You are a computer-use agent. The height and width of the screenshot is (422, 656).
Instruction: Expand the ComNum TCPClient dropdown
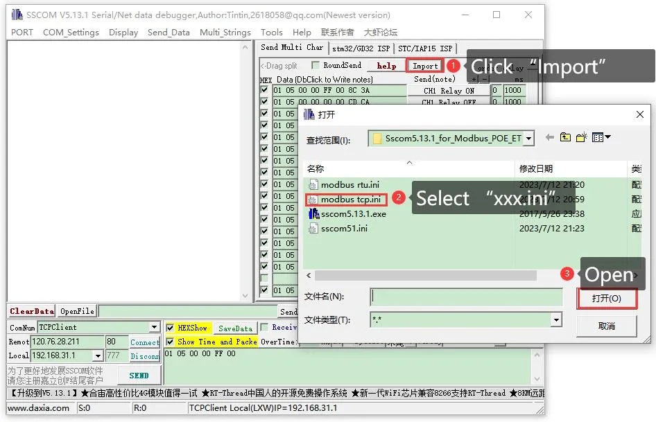click(155, 327)
